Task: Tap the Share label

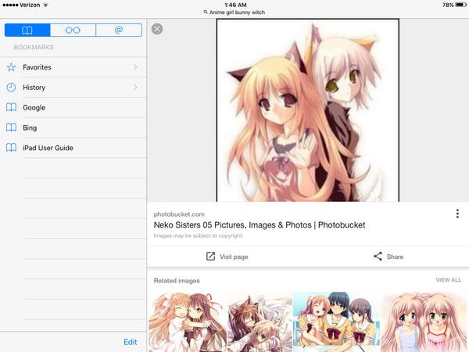Action: point(395,257)
